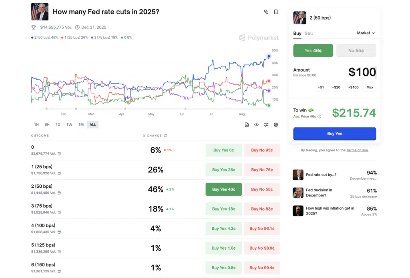Select the Yes 46¢ option
410x278 pixels.
coord(313,51)
